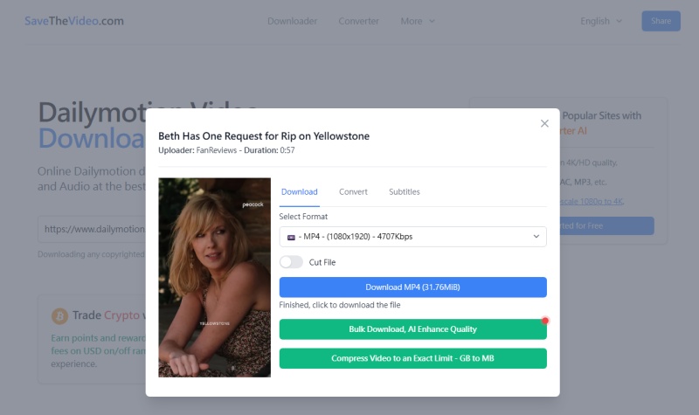The width and height of the screenshot is (699, 415).
Task: Open SaveTheVideo.com home logo
Action: tap(74, 21)
